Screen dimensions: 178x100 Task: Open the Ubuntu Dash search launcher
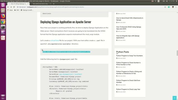(3, 5)
